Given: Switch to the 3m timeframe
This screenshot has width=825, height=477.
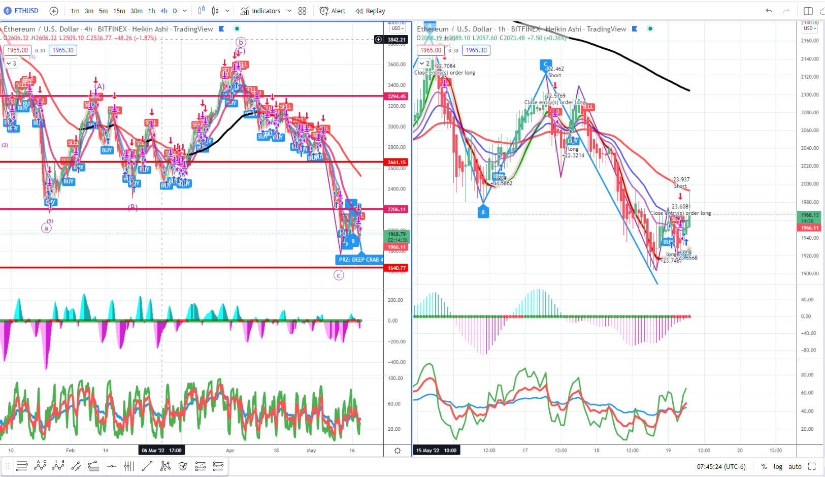Looking at the screenshot, I should pos(89,11).
